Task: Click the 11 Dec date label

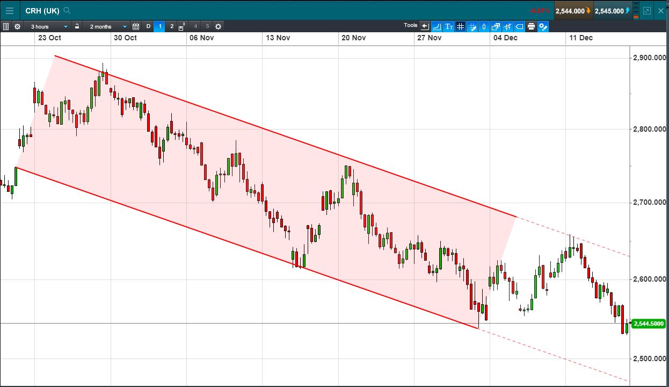Action: pos(581,38)
